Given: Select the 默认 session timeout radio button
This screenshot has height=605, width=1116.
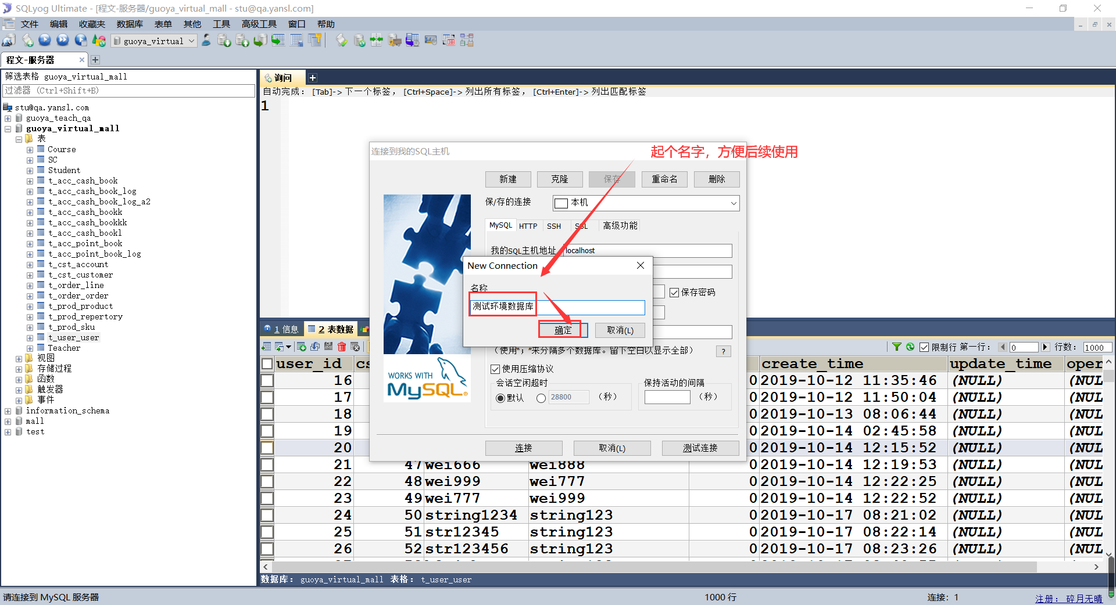Looking at the screenshot, I should click(500, 398).
